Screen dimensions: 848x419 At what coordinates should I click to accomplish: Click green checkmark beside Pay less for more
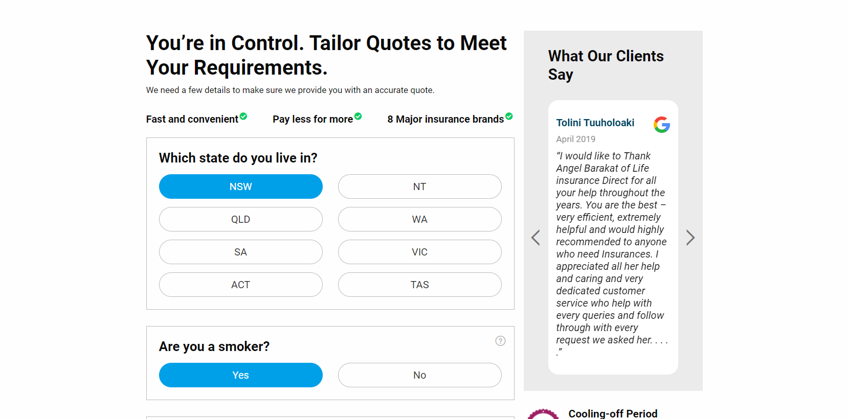358,116
